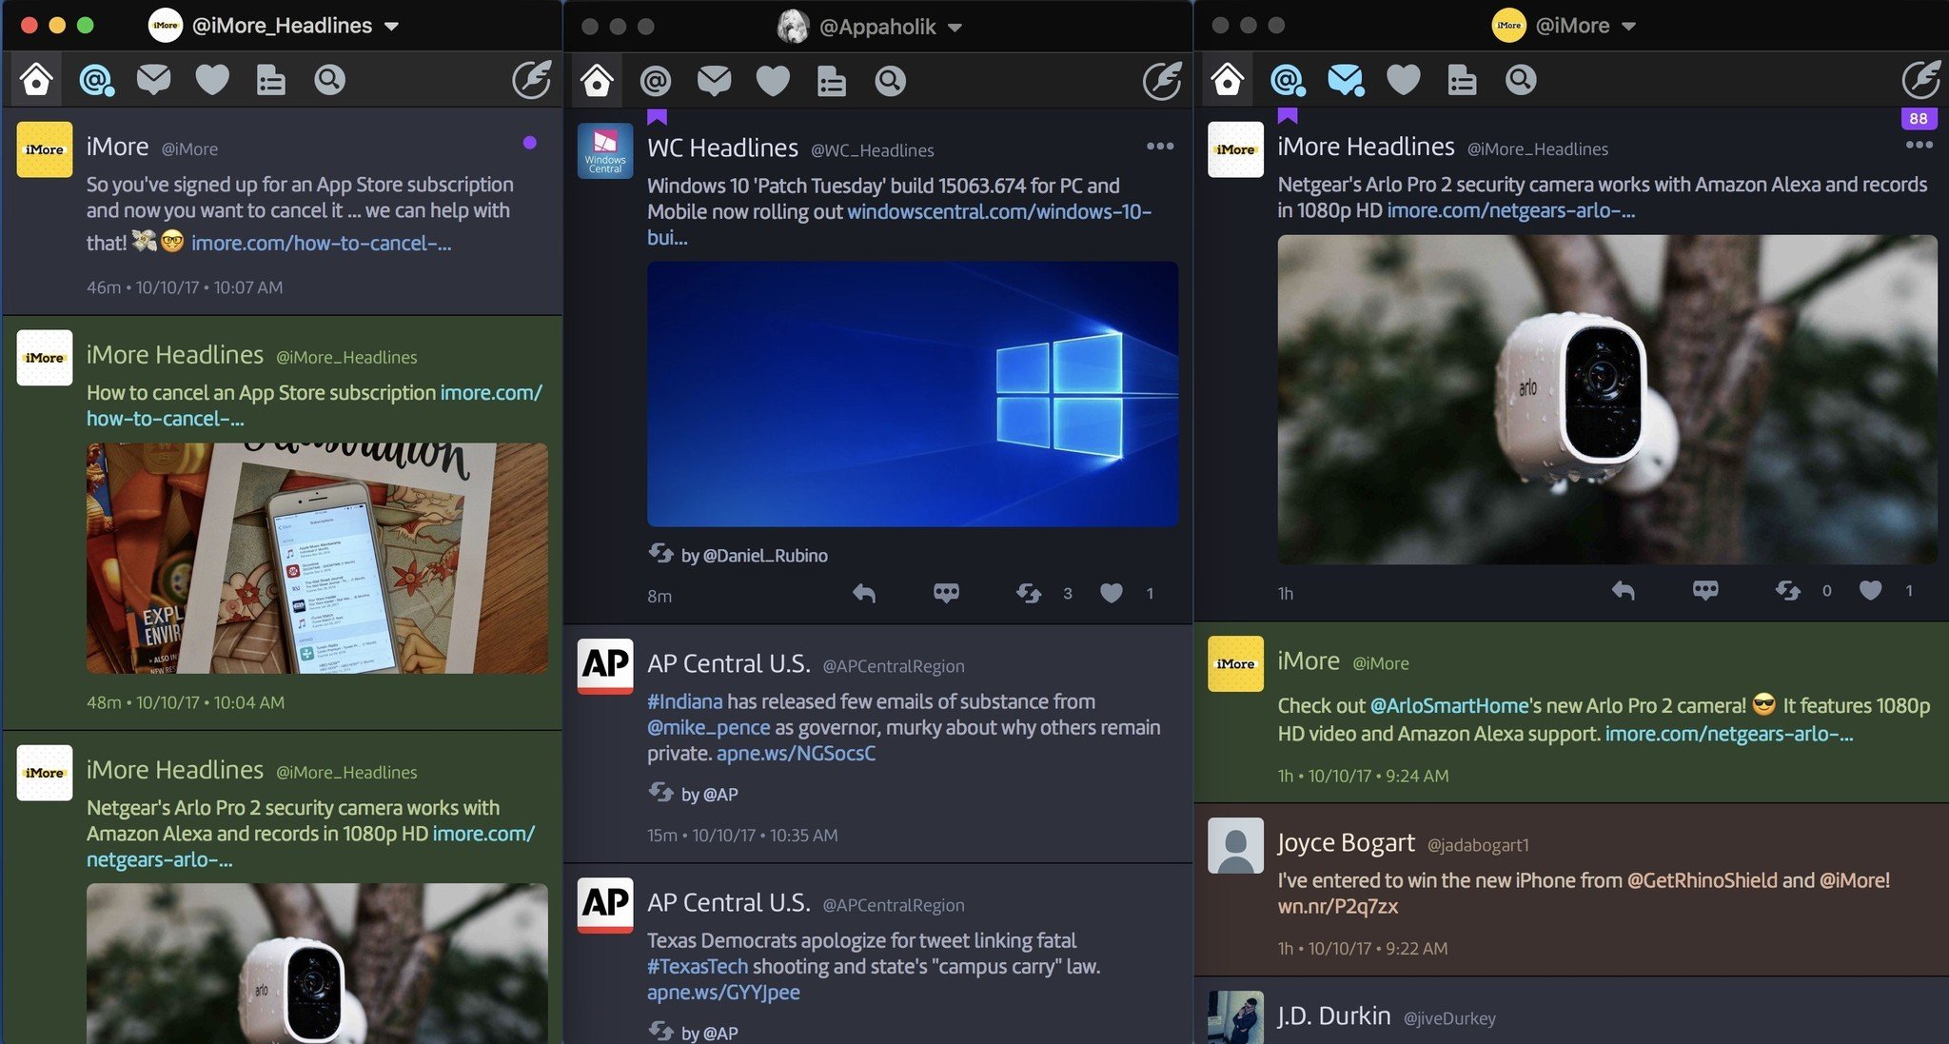This screenshot has height=1044, width=1949.
Task: Expand @Appaholik account switcher dropdown
Action: [955, 28]
